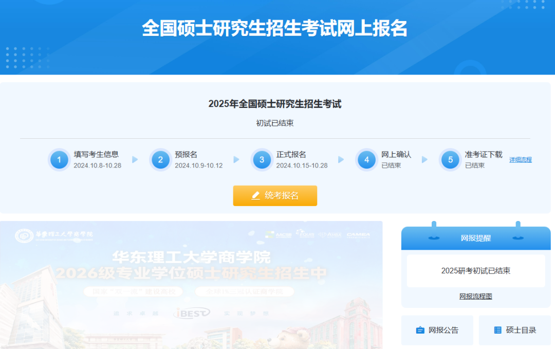This screenshot has height=349, width=555.
Task: Open the 网报流程图 link
Action: 475,297
